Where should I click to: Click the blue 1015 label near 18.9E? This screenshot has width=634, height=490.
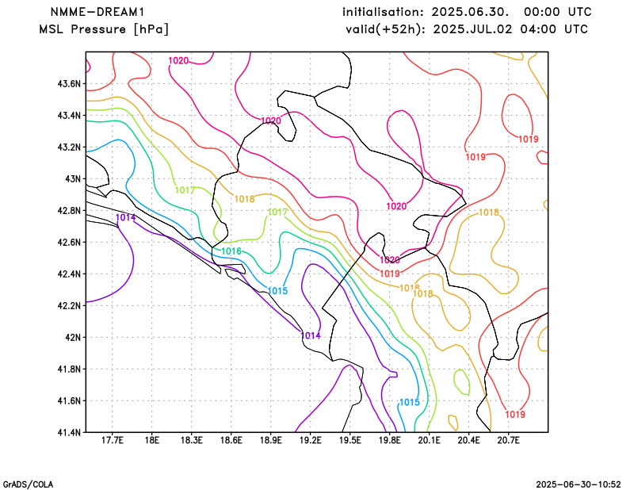(277, 291)
